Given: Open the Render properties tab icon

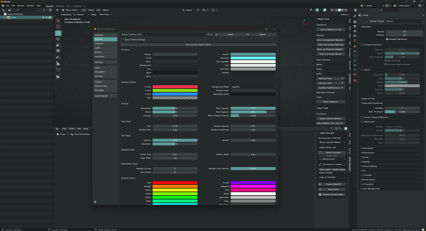Looking at the screenshot, I should (355, 21).
